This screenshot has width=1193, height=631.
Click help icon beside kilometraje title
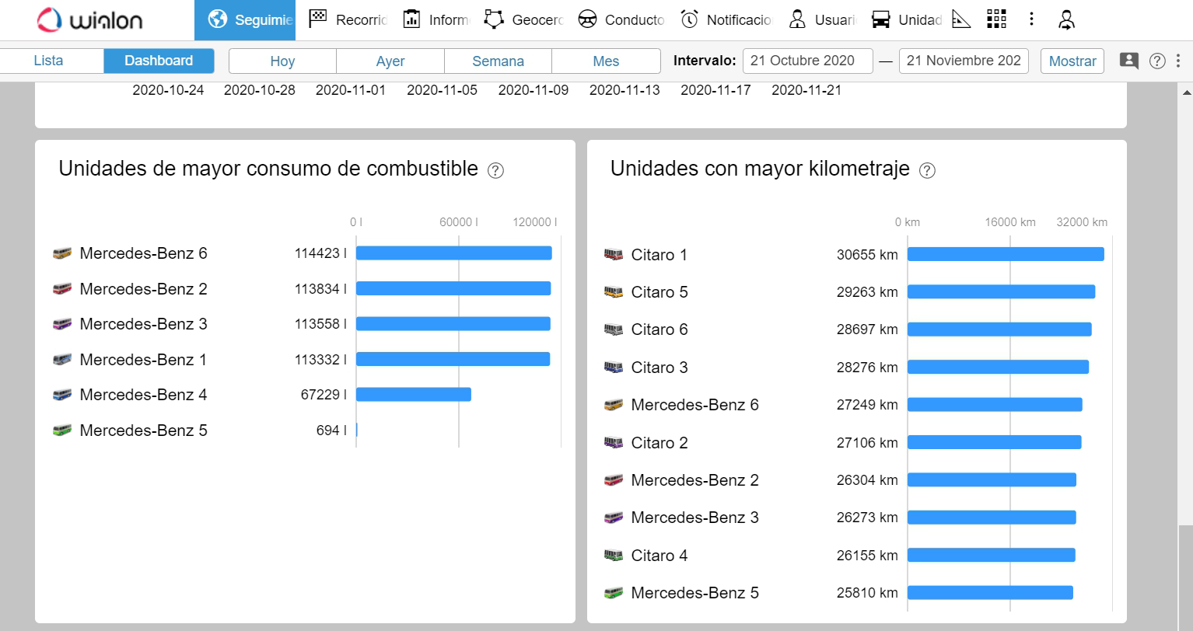click(927, 170)
